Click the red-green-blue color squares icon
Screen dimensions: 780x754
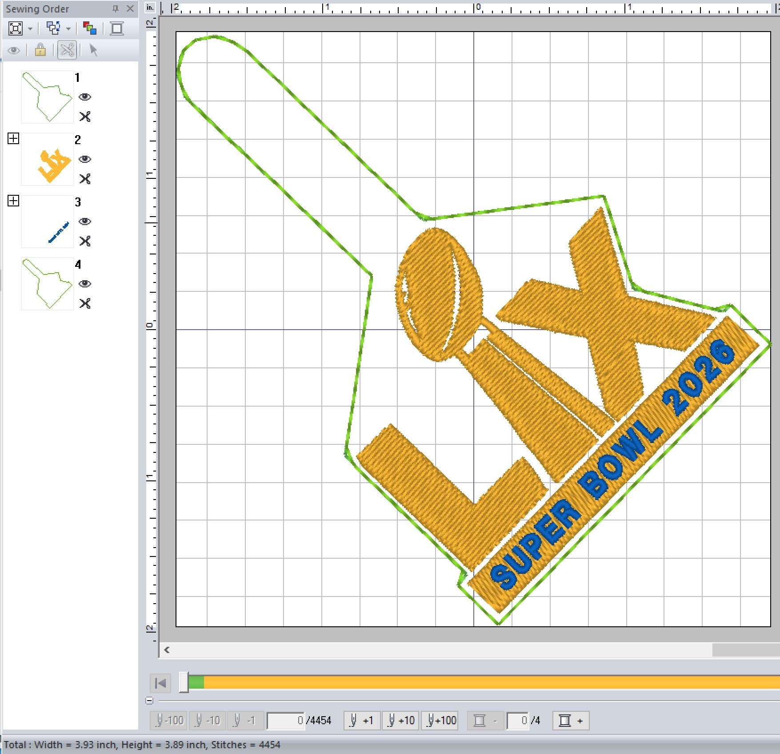(x=89, y=28)
